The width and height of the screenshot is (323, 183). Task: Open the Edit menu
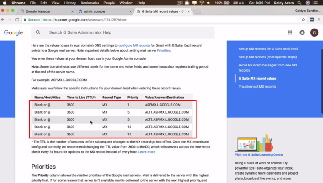[43, 3]
